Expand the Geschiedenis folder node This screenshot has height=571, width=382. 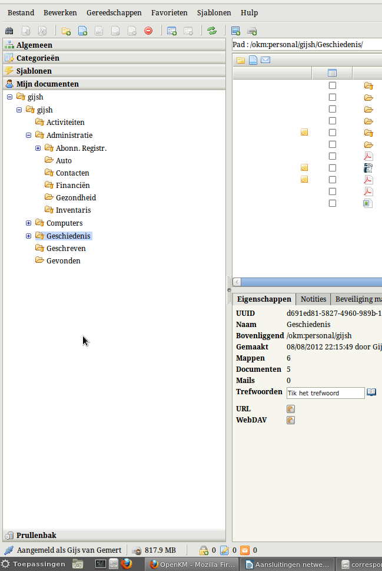[29, 236]
